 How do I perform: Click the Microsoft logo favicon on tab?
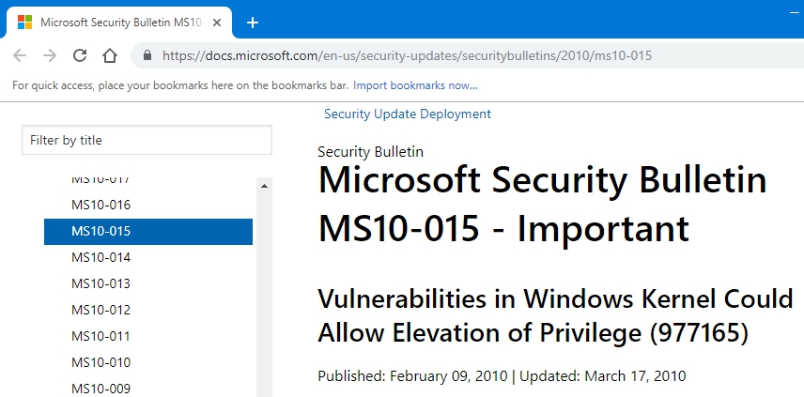tap(24, 23)
